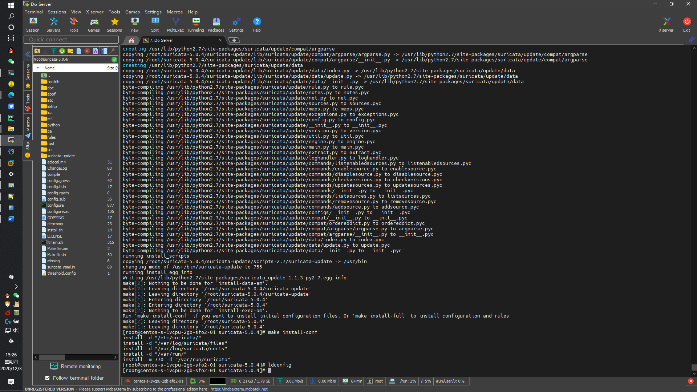This screenshot has height=392, width=697.
Task: Open the Help toolbar icon
Action: coord(256,25)
